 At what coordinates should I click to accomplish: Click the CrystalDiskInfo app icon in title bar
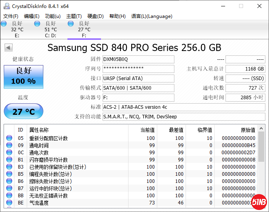click(x=6, y=6)
